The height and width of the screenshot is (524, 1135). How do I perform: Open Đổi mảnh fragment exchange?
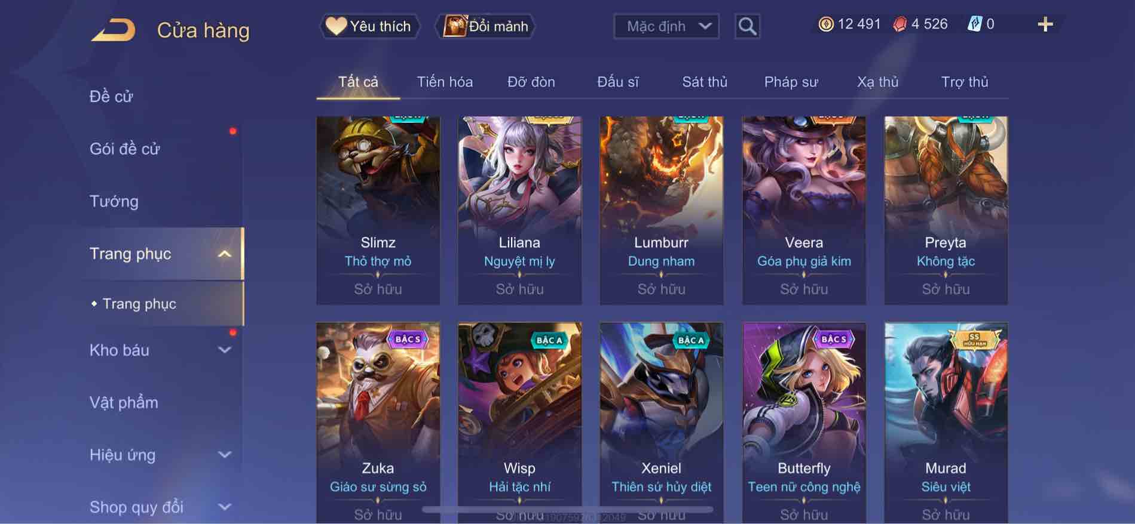(x=487, y=26)
